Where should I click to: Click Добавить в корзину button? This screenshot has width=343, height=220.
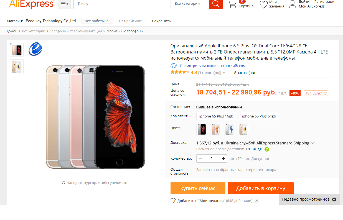261,188
